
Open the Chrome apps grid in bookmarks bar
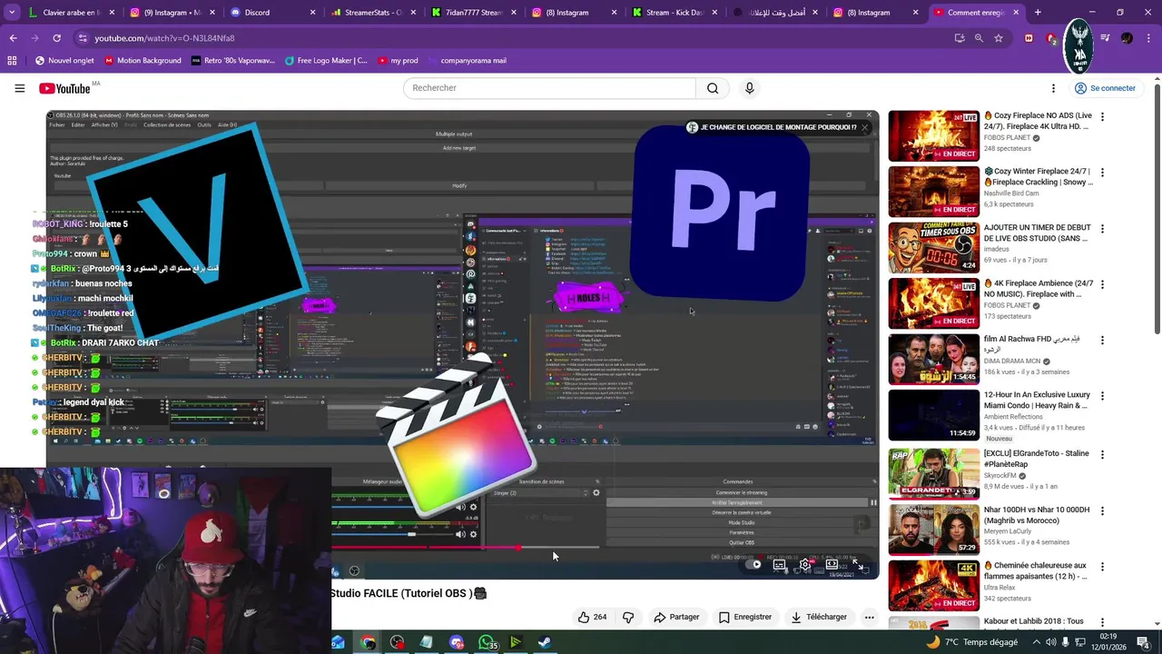12,61
